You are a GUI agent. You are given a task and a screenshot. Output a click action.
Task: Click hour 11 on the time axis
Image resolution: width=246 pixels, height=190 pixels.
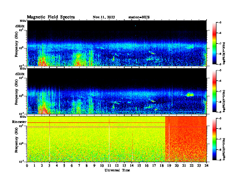click(109, 165)
